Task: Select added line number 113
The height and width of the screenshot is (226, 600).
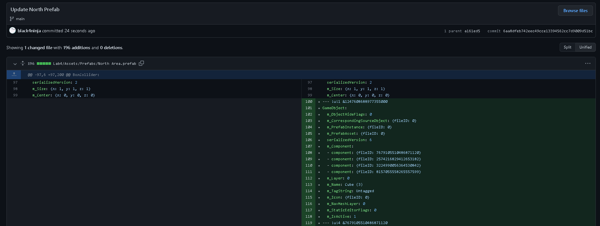Action: [309, 185]
